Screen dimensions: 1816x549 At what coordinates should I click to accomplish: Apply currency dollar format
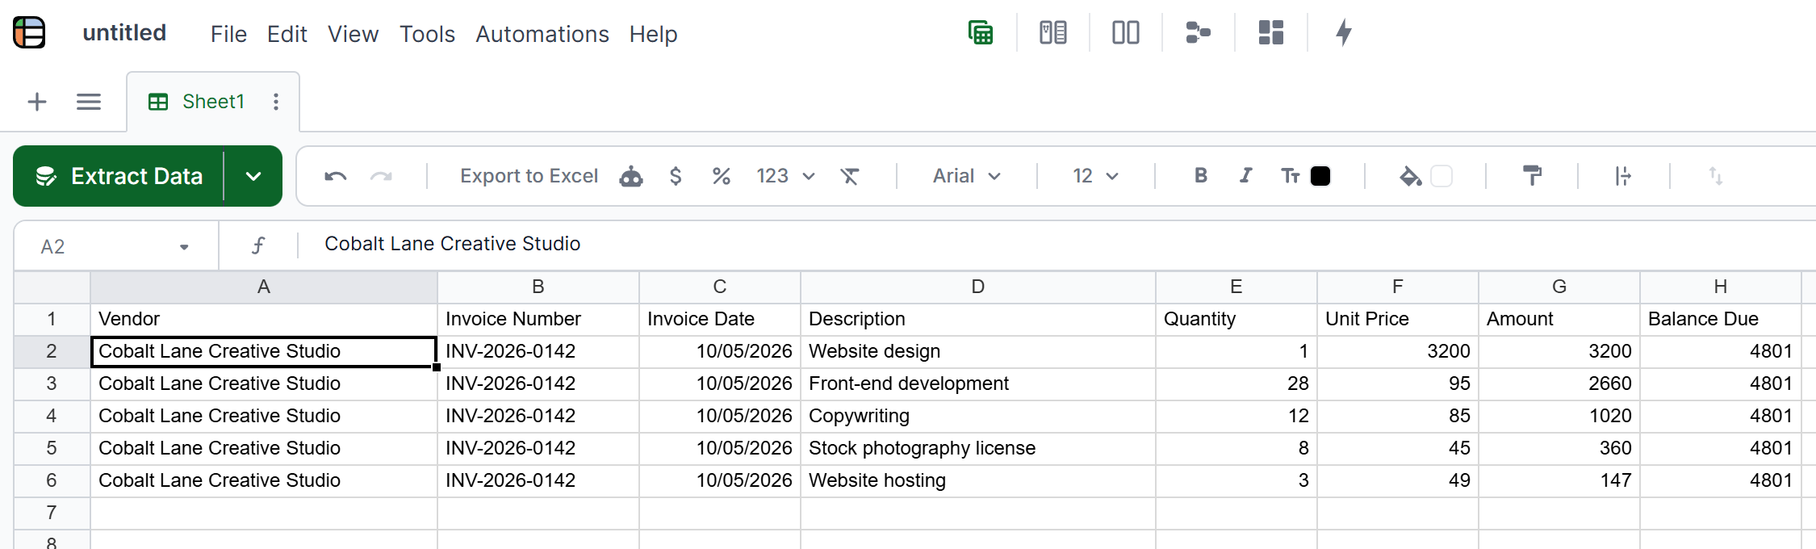[x=676, y=176]
